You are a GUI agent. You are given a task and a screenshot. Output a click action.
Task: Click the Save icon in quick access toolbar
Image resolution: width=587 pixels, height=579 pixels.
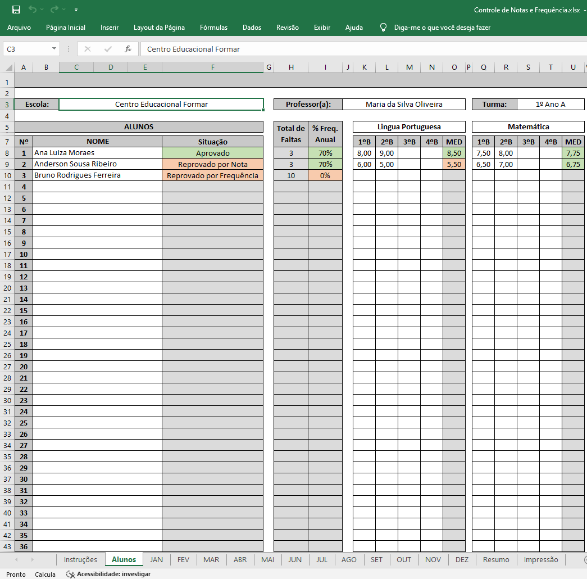click(16, 10)
